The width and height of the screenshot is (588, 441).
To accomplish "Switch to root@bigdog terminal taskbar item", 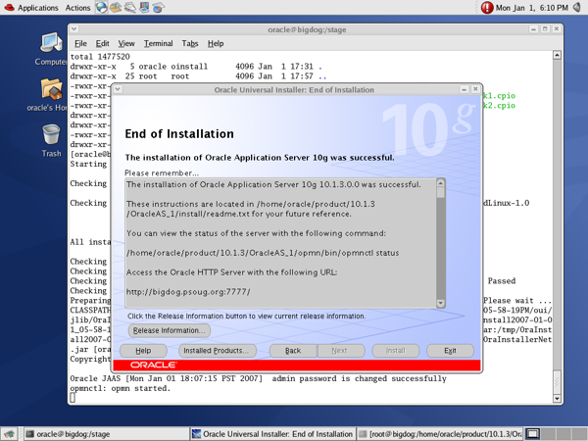I will click(439, 434).
